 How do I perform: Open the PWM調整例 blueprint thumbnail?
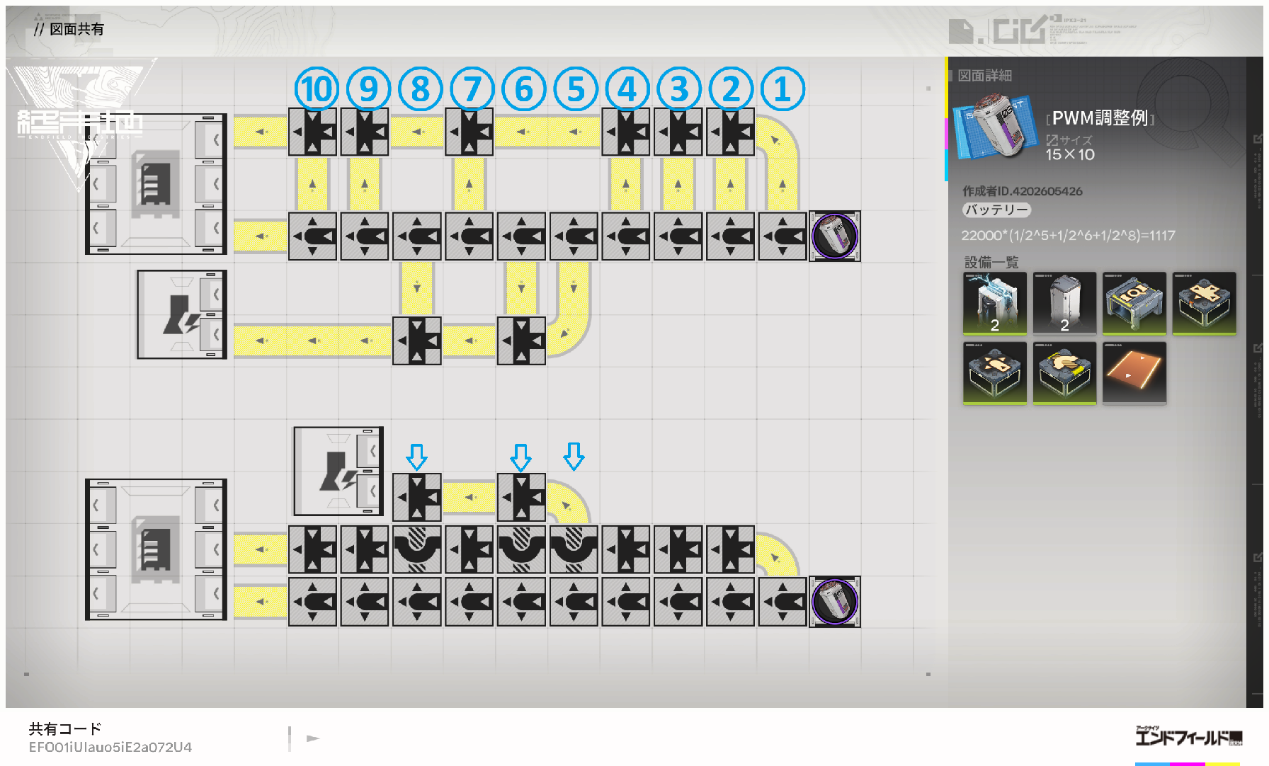point(996,128)
